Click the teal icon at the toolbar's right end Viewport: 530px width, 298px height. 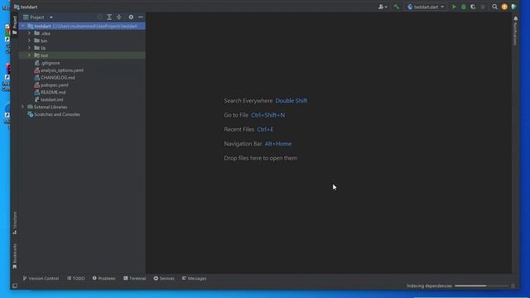(513, 7)
